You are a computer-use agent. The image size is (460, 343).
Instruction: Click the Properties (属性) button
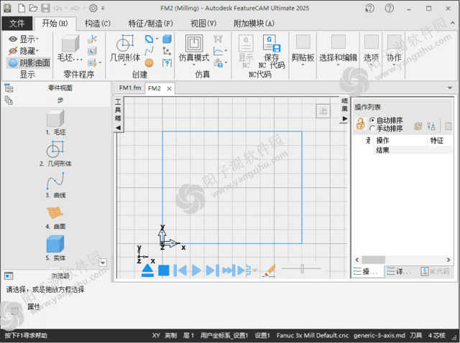(34, 306)
